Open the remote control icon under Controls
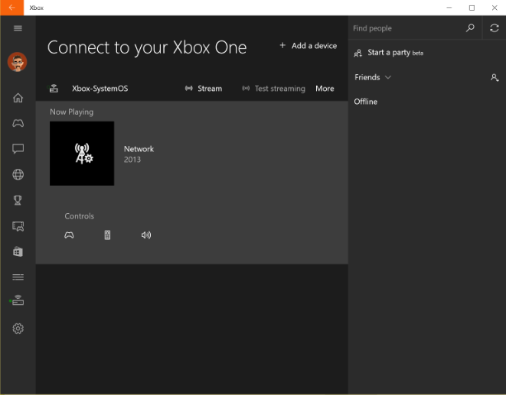Screen dimensions: 506x395 (107, 235)
